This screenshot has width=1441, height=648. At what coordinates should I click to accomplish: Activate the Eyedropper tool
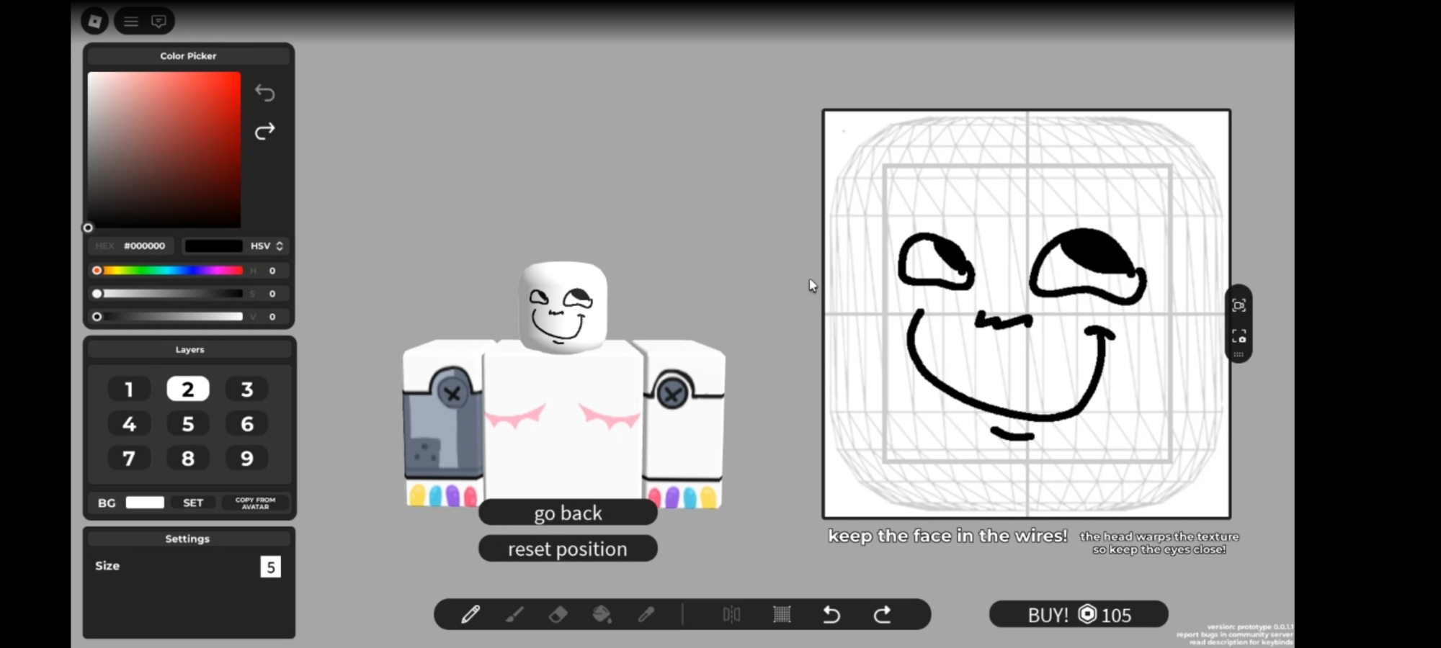point(646,614)
